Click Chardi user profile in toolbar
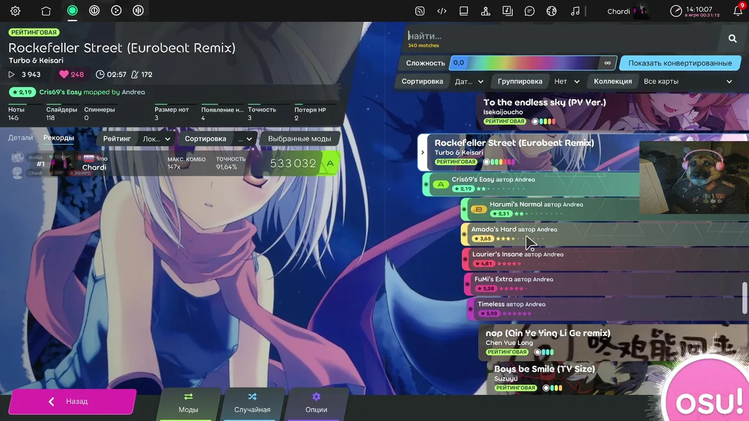This screenshot has width=749, height=421. point(628,11)
